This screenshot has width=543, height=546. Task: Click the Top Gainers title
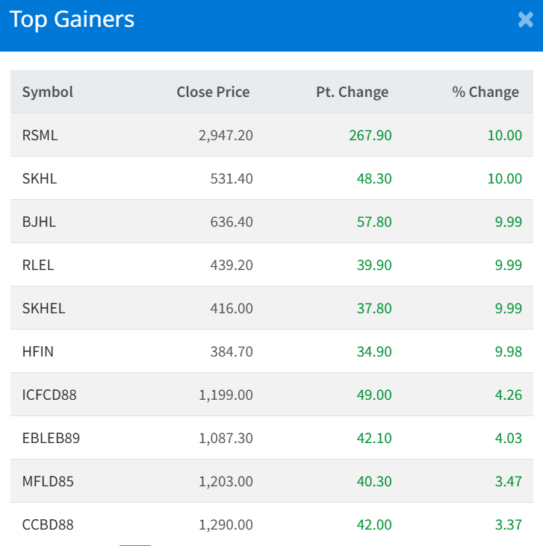(x=72, y=20)
